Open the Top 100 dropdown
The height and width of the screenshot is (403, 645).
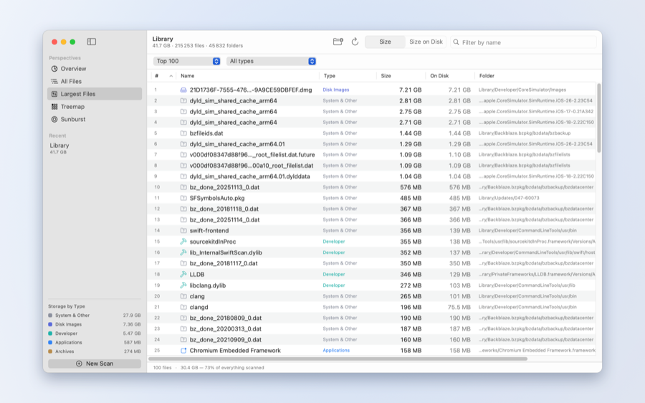(187, 61)
